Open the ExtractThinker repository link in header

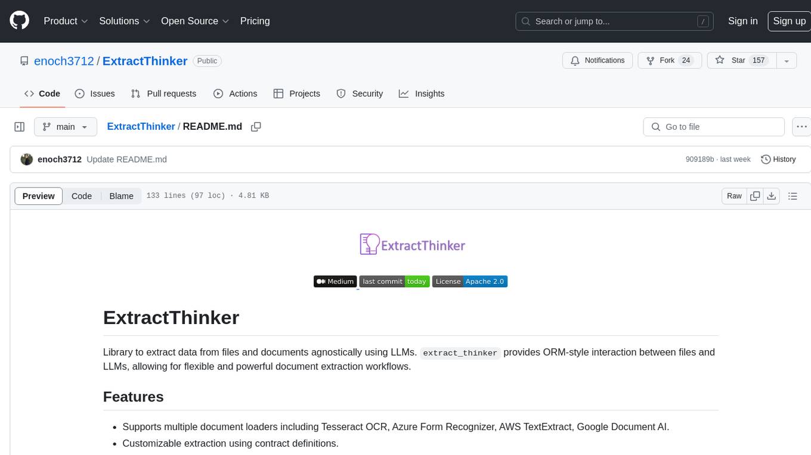click(145, 61)
